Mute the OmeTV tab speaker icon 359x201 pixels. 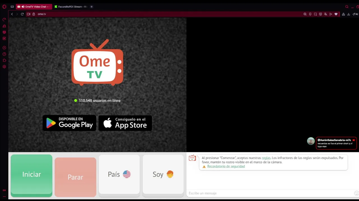(23, 7)
